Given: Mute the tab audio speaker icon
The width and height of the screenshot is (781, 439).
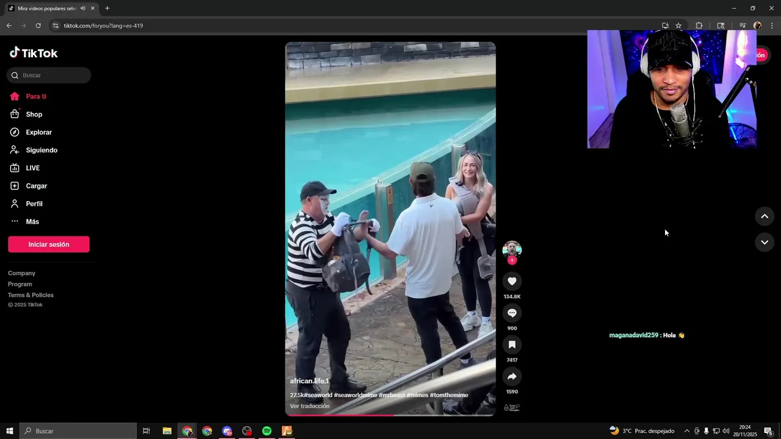Looking at the screenshot, I should pos(82,8).
